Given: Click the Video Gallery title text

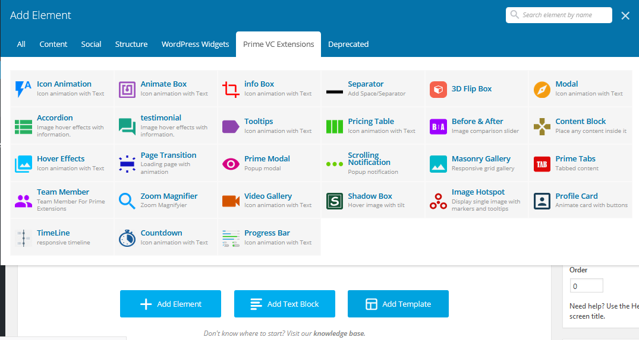Looking at the screenshot, I should click(x=267, y=196).
